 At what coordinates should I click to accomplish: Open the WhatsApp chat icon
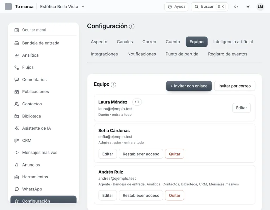click(x=17, y=189)
